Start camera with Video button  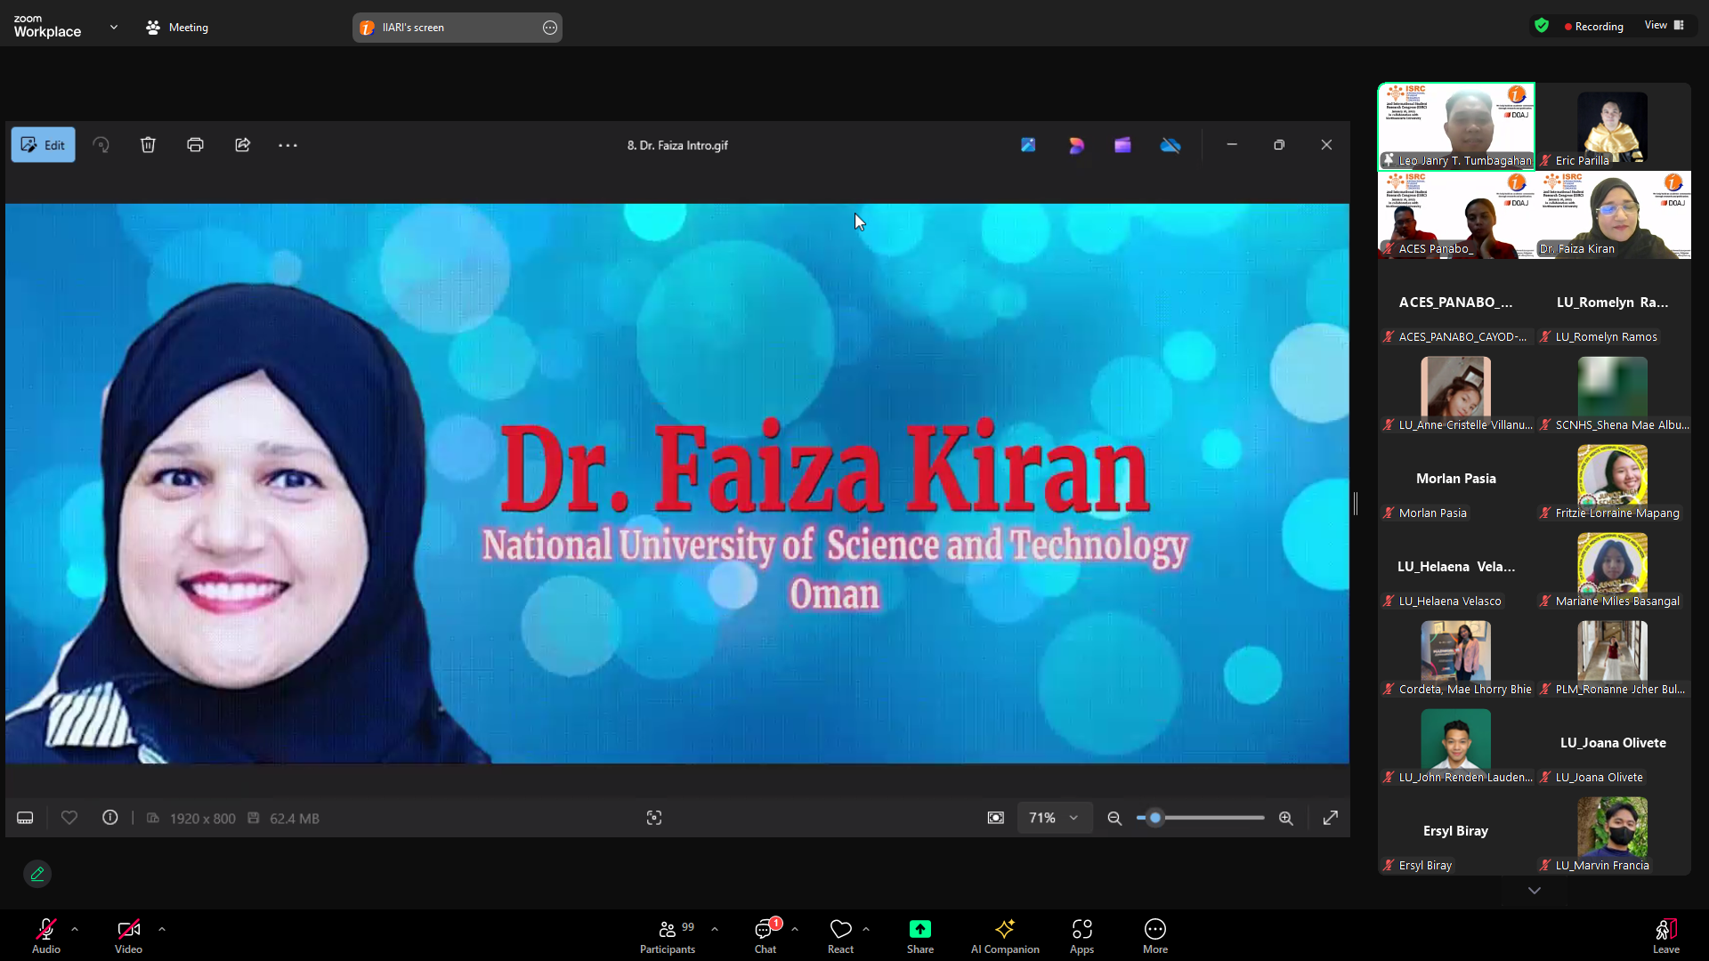128,936
